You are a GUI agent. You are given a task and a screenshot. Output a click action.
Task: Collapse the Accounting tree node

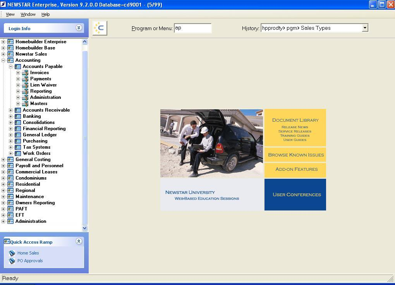click(3, 60)
